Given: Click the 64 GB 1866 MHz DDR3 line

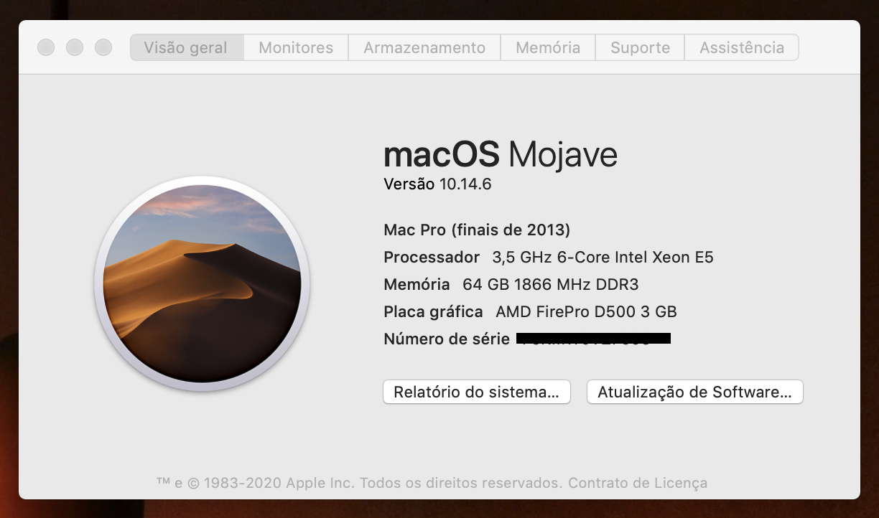Looking at the screenshot, I should point(549,285).
